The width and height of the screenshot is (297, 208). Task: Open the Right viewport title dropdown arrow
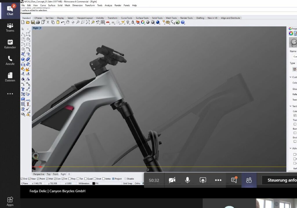click(41, 28)
